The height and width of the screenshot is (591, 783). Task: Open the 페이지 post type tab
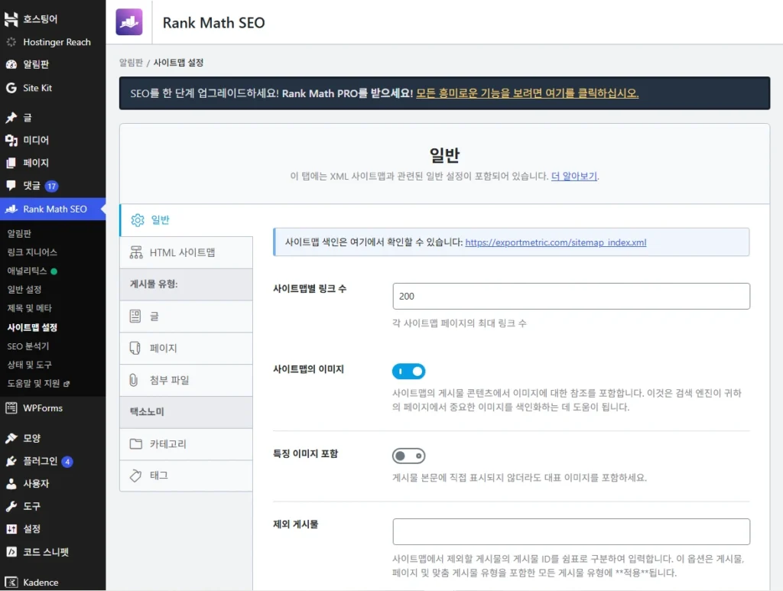pyautogui.click(x=186, y=348)
